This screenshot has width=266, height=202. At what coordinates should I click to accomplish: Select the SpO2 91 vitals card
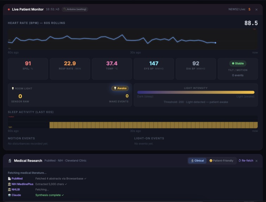coord(28,69)
